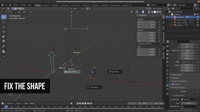This screenshot has width=200, height=112.
Task: Expand the Inverse Kinematics panel
Action: tap(179, 81)
